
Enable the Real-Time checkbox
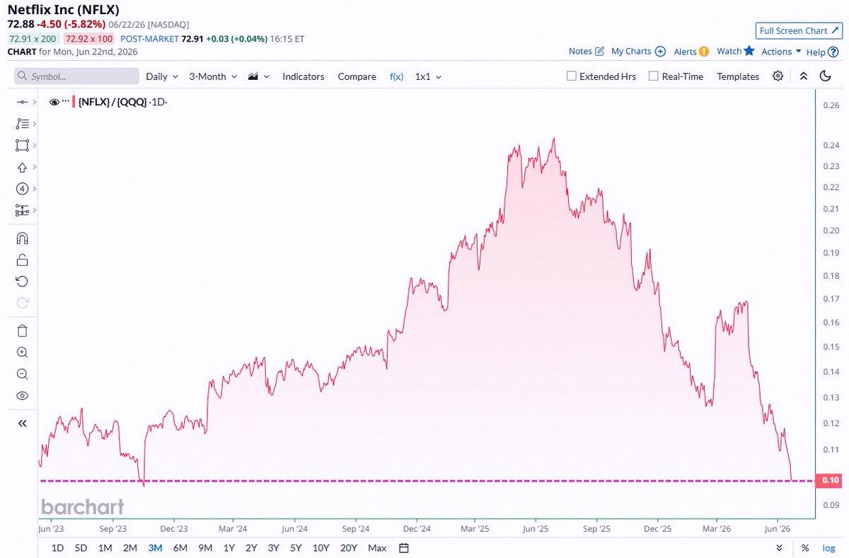click(653, 76)
